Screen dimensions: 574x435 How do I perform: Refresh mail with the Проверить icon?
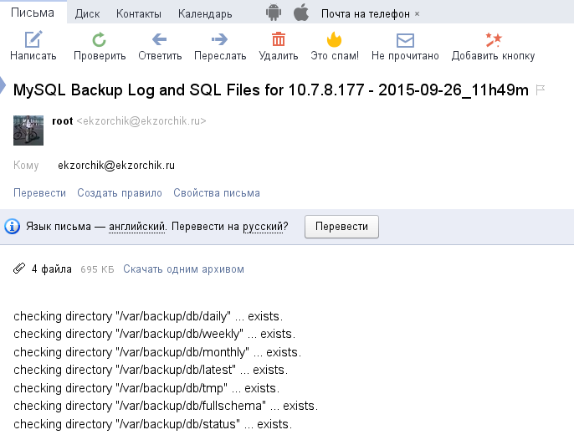100,39
